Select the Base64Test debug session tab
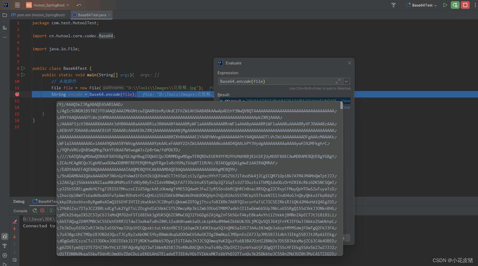 pos(45,202)
